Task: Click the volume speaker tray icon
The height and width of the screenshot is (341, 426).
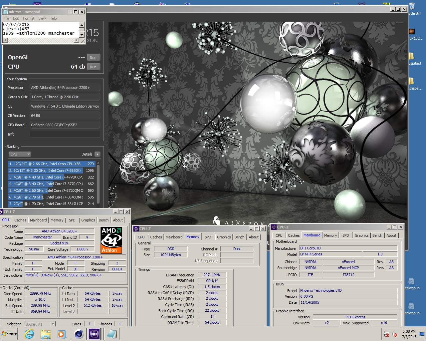Action: click(x=394, y=334)
